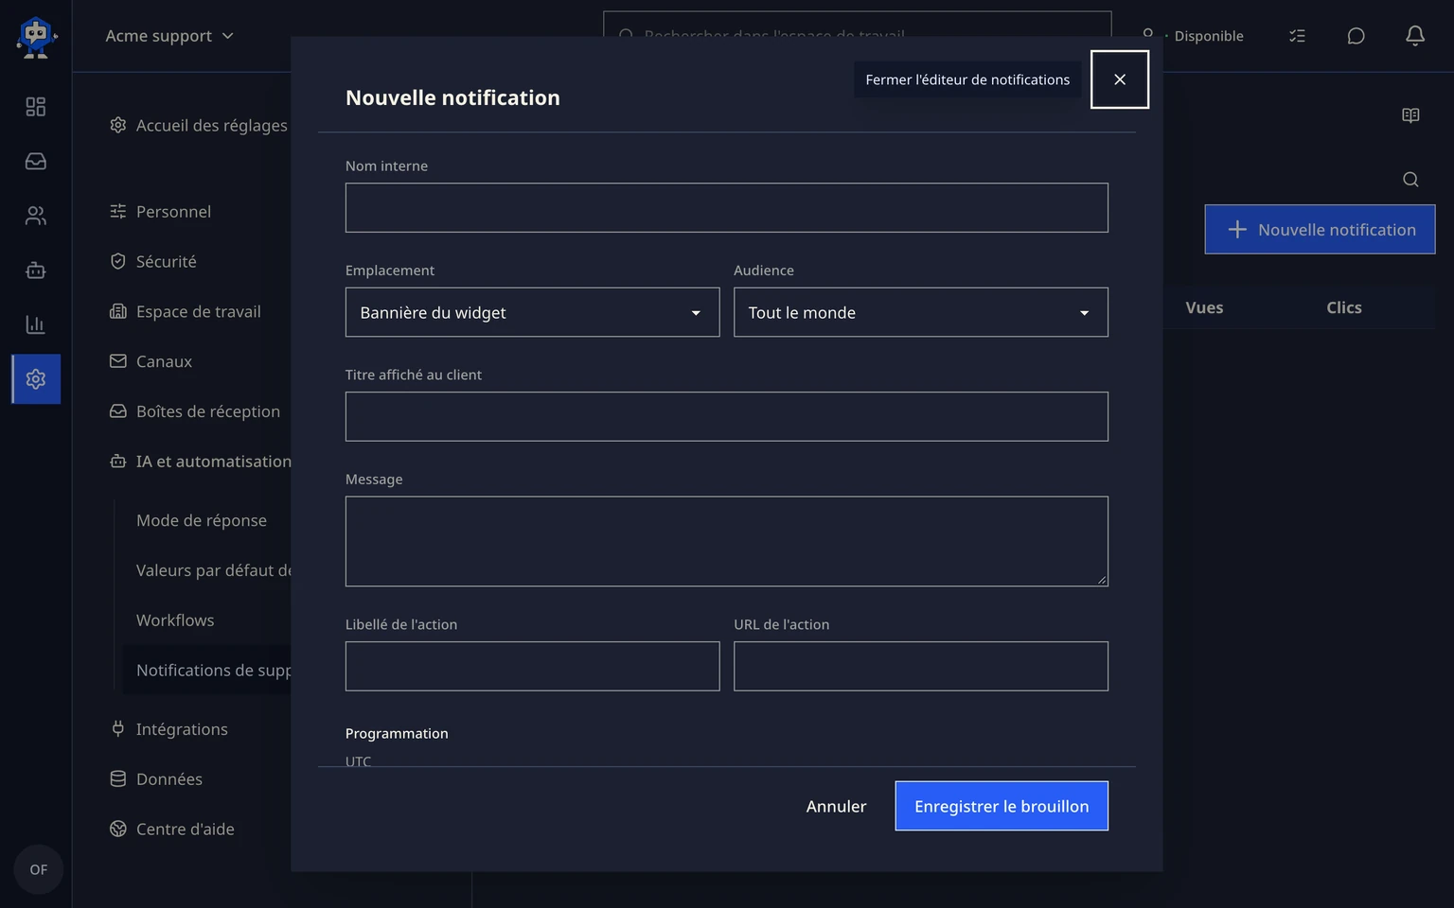Viewport: 1454px width, 908px height.
Task: Sort by the Clics column header
Action: click(1344, 307)
